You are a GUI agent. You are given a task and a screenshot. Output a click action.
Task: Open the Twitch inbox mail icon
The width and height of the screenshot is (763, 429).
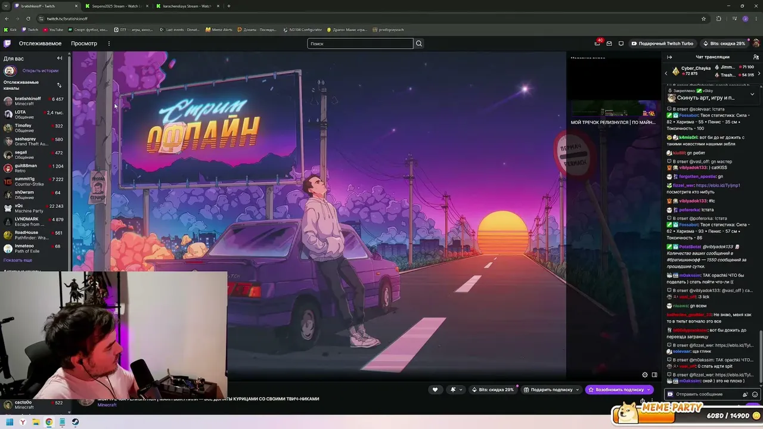609,43
